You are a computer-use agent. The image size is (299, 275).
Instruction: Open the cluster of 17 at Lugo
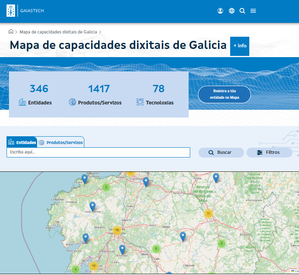coord(209,213)
